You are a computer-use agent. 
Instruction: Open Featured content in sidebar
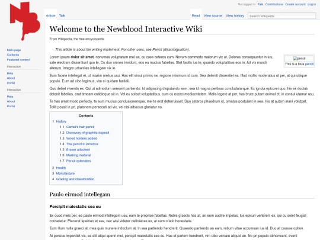pos(18,60)
